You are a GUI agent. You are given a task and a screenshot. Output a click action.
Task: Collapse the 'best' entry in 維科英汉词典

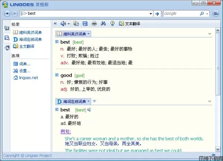coord(57,42)
